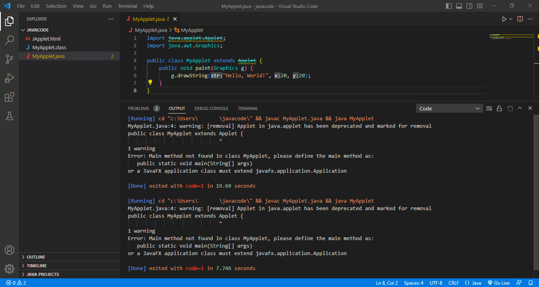Toggle the primary side bar layout
The width and height of the screenshot is (540, 287).
click(x=449, y=6)
